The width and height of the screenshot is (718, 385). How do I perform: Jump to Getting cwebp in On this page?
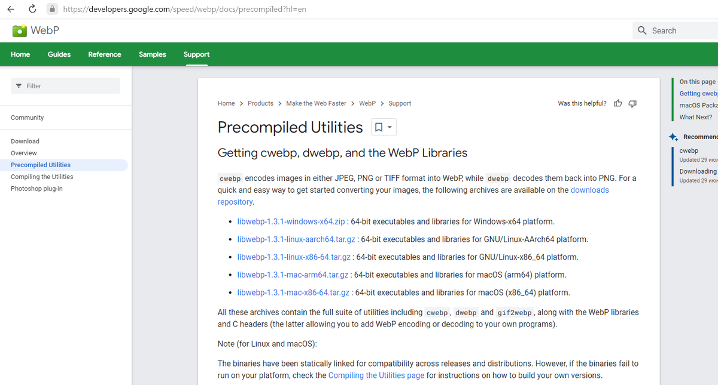tap(698, 93)
